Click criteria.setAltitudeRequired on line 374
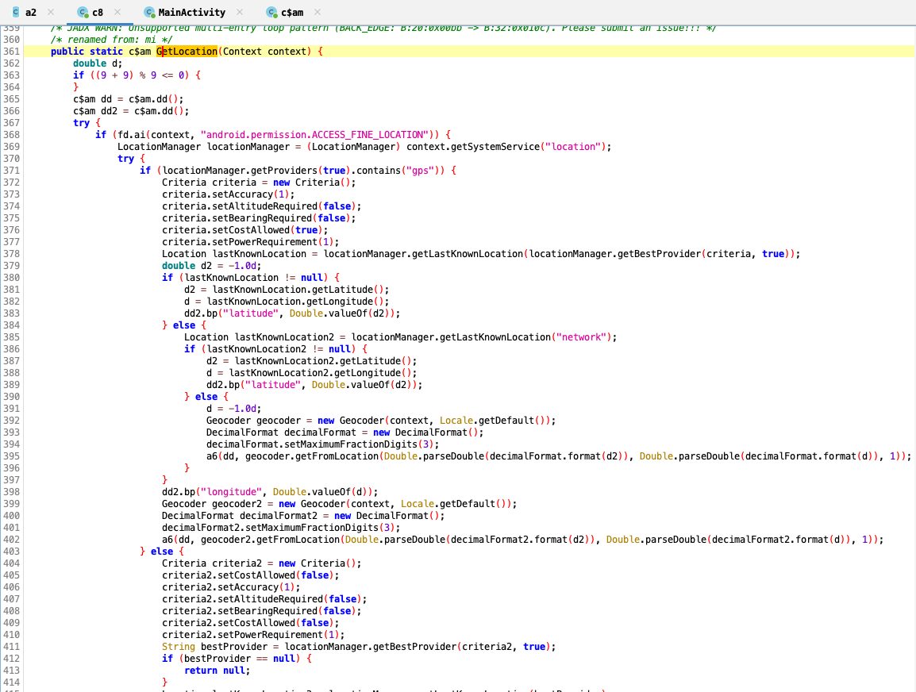Viewport: 916px width, 692px height. click(x=240, y=206)
